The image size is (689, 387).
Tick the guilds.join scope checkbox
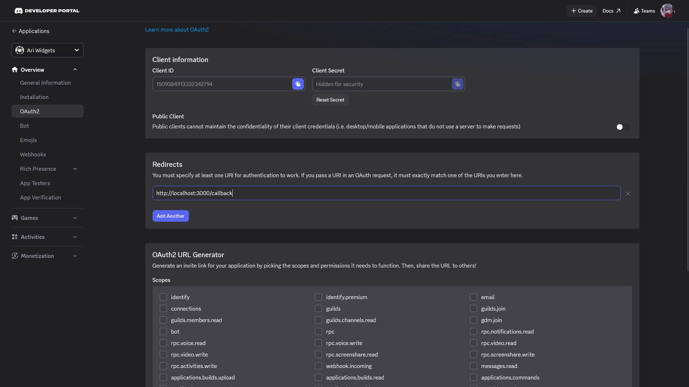(x=474, y=308)
